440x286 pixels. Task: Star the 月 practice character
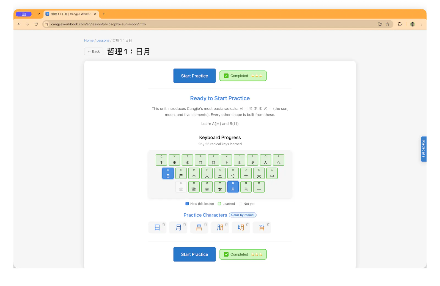[185, 224]
